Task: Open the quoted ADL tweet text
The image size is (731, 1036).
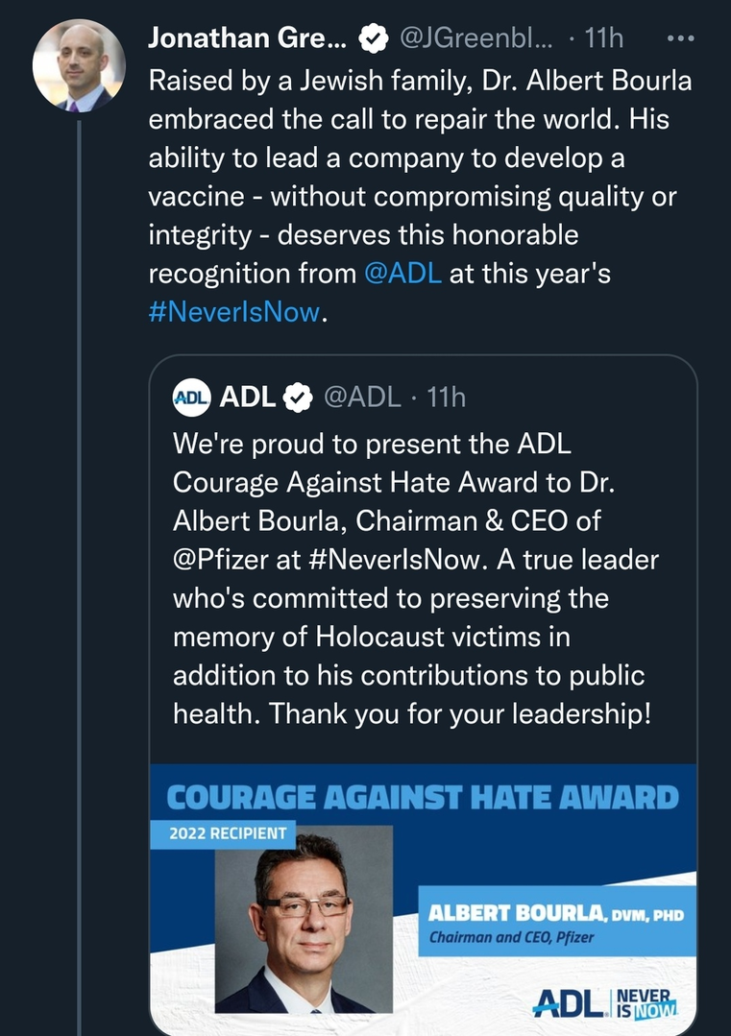Action: tap(413, 577)
